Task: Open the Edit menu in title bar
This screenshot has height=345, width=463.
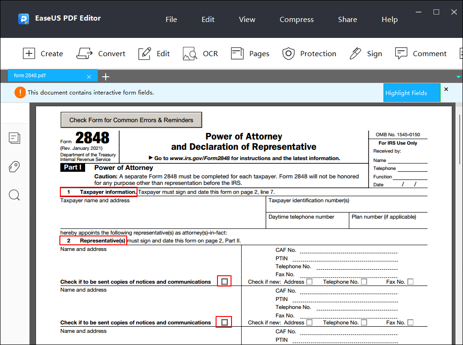Action: (x=208, y=20)
